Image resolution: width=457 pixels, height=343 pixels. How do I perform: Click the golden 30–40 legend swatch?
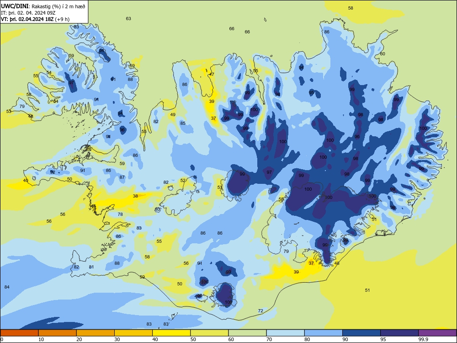click(133, 333)
